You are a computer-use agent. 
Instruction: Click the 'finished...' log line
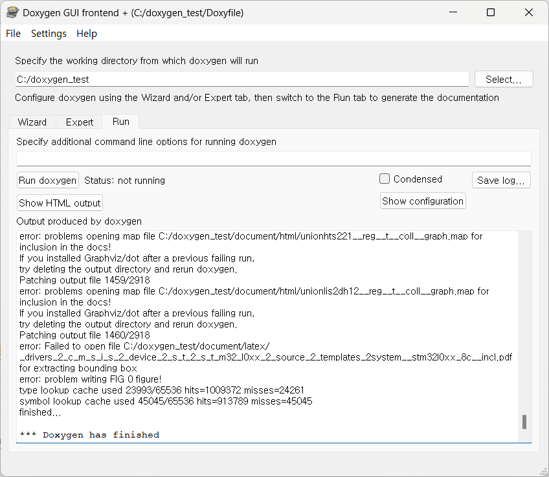40,412
